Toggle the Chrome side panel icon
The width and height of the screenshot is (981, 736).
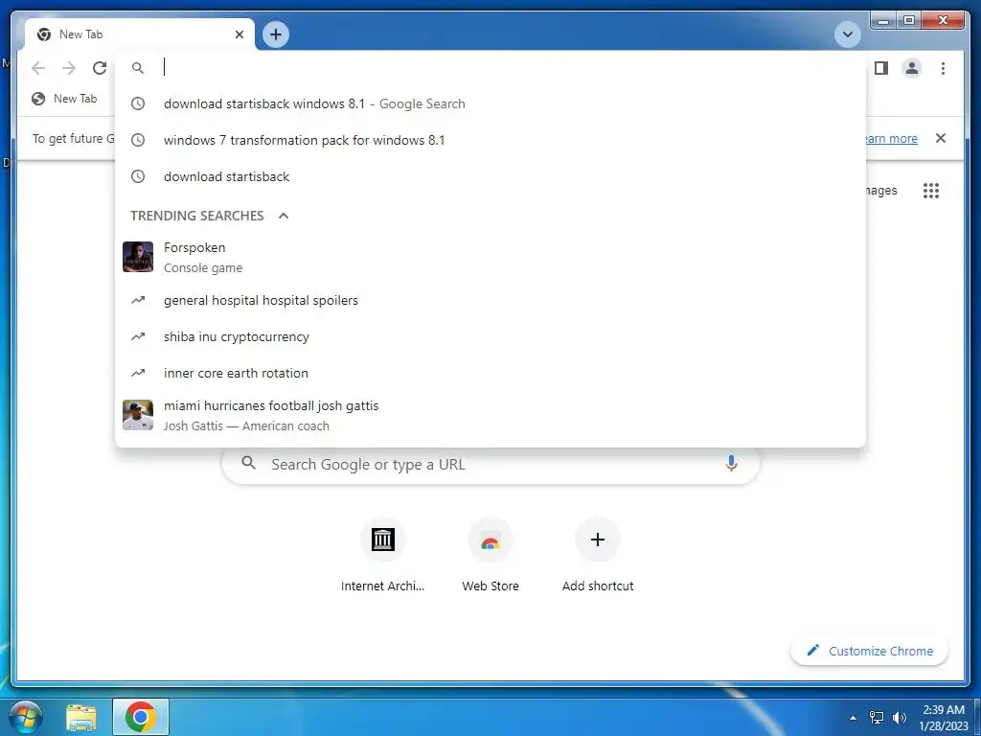tap(881, 68)
